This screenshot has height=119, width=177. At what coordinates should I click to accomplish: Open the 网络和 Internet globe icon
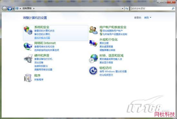point(28,46)
